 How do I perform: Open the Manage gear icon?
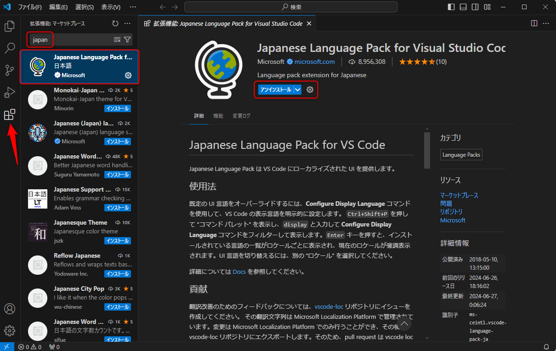pos(10,330)
